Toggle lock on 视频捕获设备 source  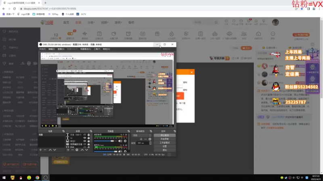click(x=88, y=144)
